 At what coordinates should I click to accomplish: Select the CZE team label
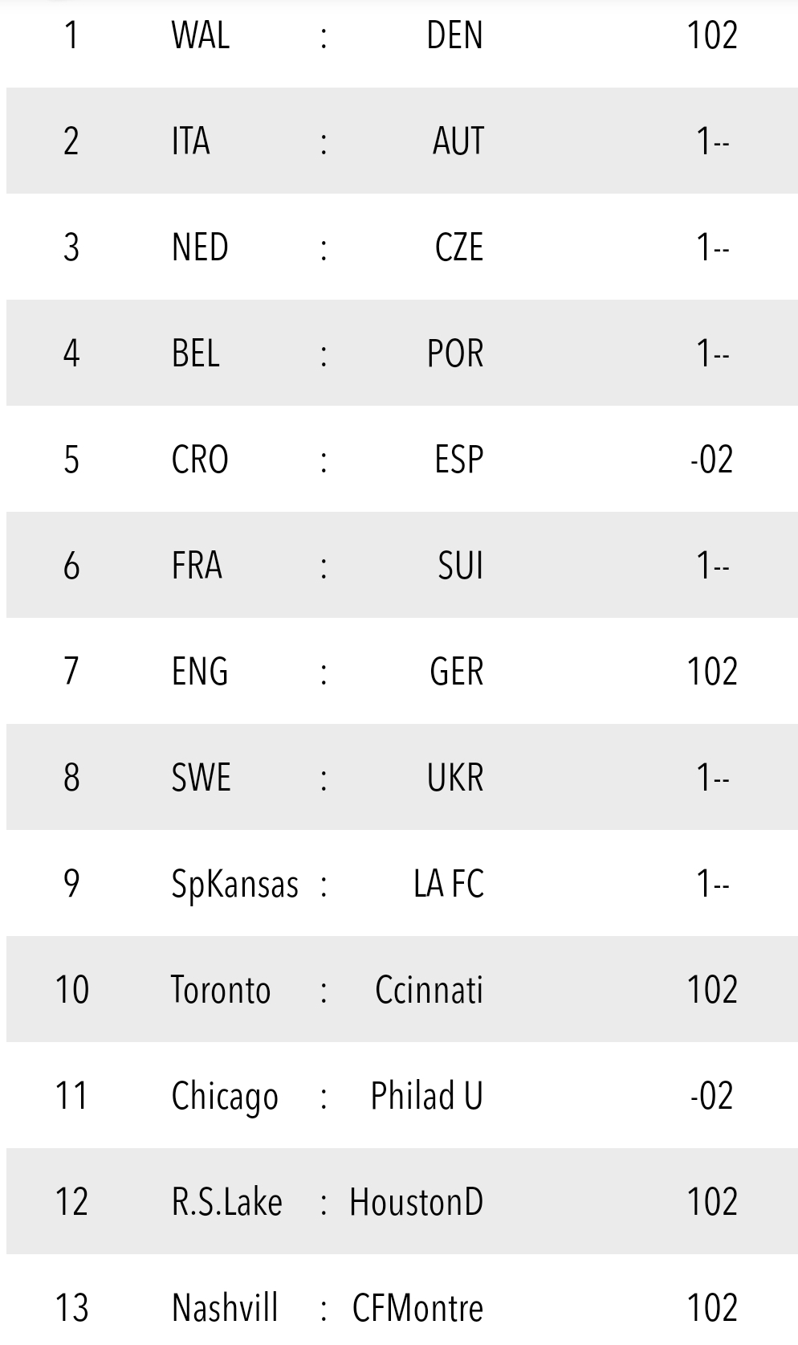pos(459,247)
